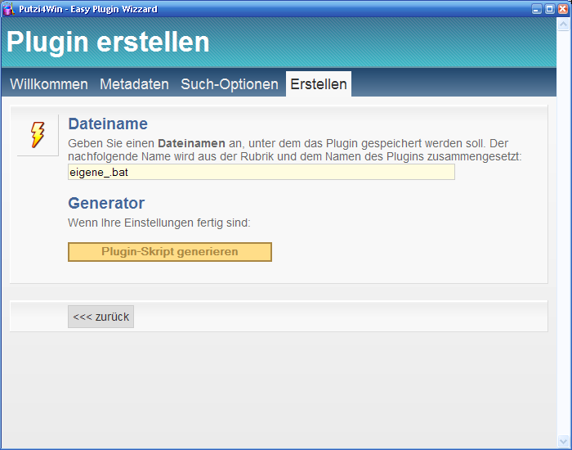
Task: Close the Easy Plugin Wizzard window
Action: (563, 9)
